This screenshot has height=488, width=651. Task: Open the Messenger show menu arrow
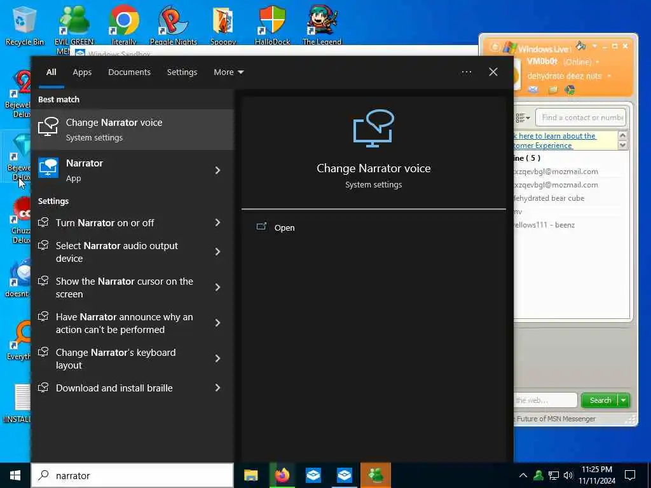[594, 45]
